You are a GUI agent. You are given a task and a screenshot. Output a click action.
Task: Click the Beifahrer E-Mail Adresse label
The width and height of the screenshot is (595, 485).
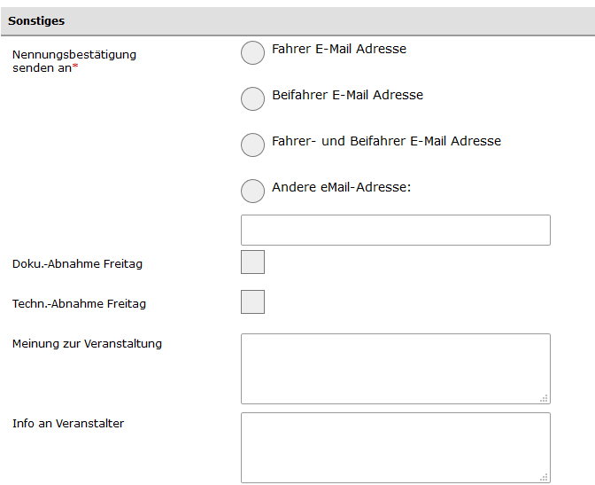click(x=347, y=95)
